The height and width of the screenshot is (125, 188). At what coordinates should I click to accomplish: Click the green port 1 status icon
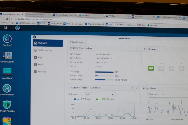click(151, 68)
